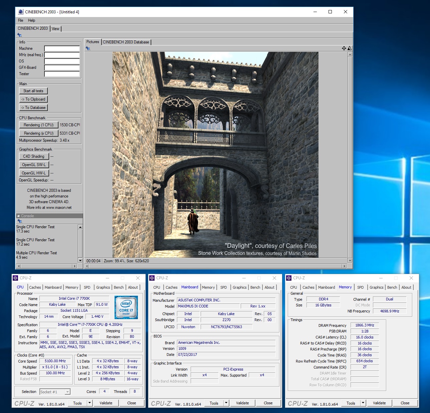This screenshot has width=430, height=413.
Task: Click the small square icon beside Console header
Action: (x=18, y=216)
